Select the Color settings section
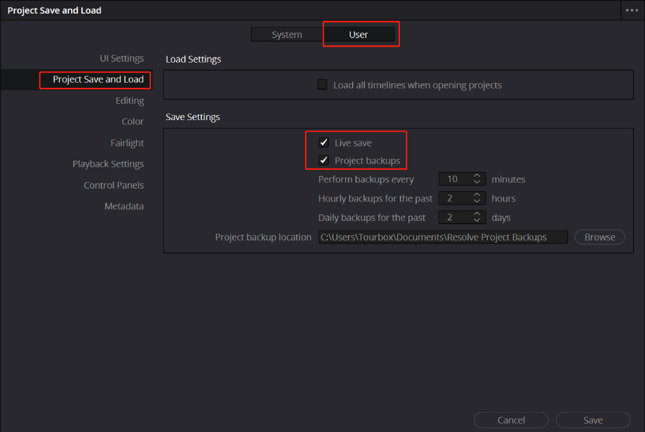Viewport: 645px width, 432px height. pyautogui.click(x=132, y=121)
